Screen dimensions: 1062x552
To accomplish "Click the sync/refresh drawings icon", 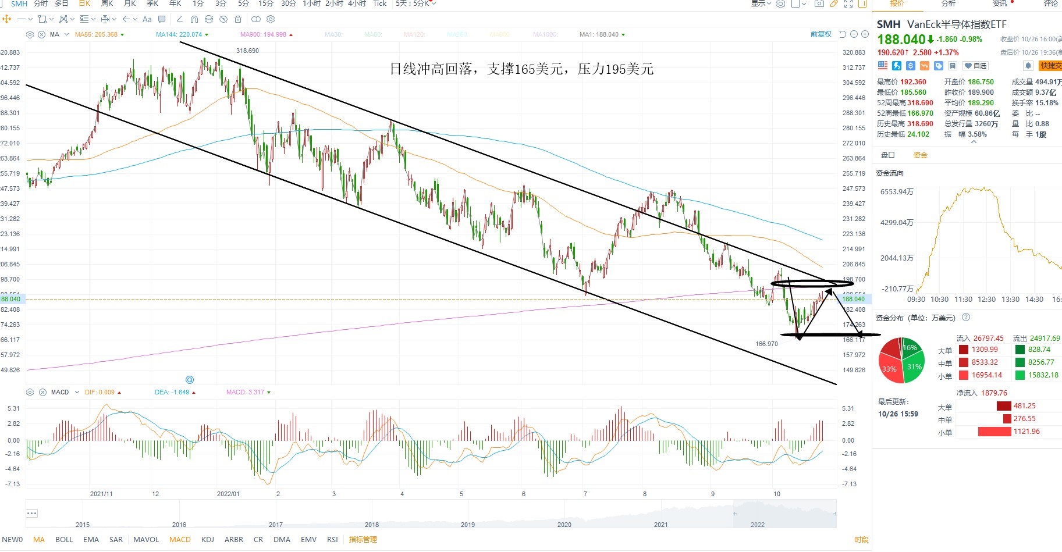I will pyautogui.click(x=209, y=19).
